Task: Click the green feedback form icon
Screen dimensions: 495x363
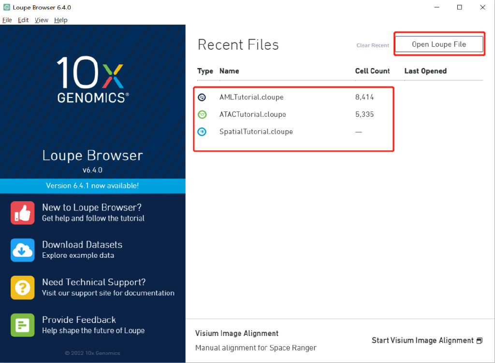Action: tap(23, 325)
